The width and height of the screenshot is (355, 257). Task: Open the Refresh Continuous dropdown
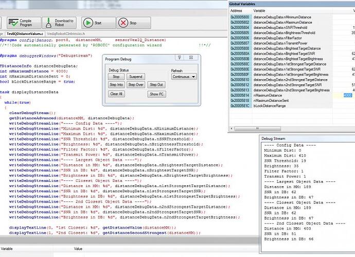[x=184, y=77]
